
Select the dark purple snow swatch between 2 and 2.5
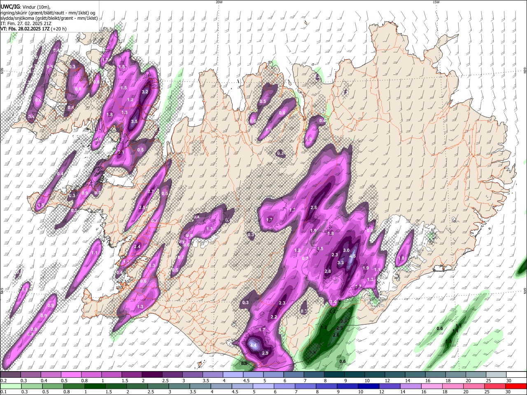[x=152, y=374]
